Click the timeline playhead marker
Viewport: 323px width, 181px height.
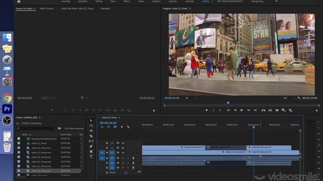coord(253,127)
